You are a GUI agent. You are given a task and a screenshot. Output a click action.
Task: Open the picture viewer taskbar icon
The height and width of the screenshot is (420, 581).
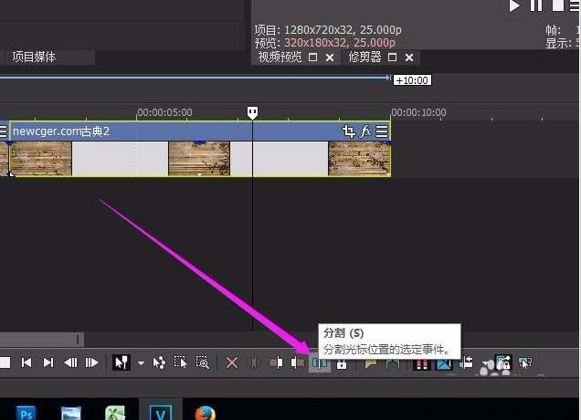click(x=70, y=413)
